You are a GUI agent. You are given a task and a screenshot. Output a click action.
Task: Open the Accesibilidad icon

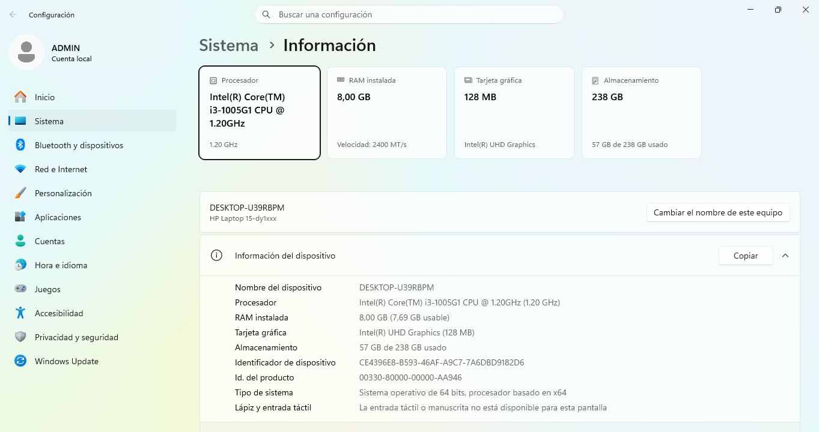click(20, 313)
